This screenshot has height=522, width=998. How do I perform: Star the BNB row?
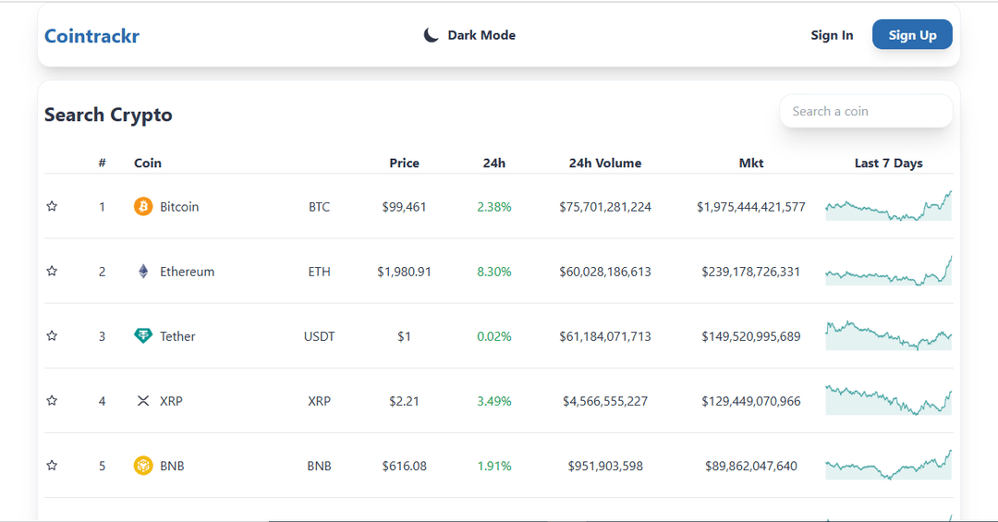(52, 466)
